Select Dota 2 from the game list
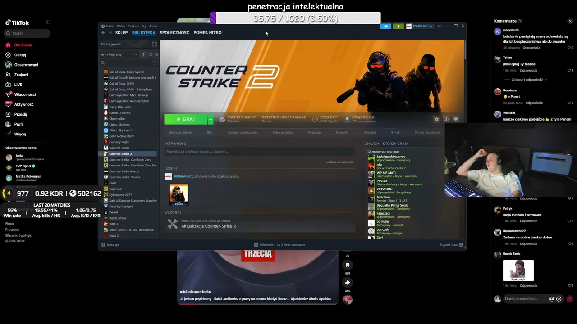This screenshot has width=577, height=324. point(114,236)
